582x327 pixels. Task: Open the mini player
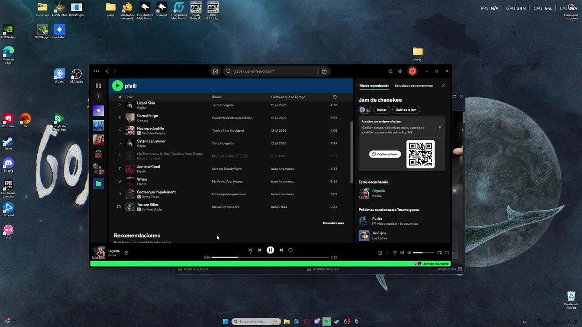(x=440, y=253)
